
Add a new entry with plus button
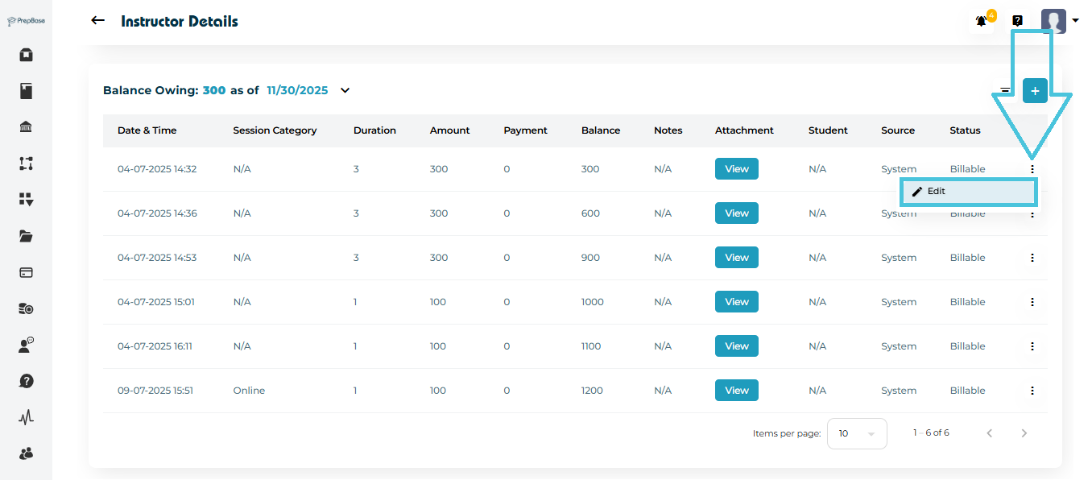click(1035, 91)
